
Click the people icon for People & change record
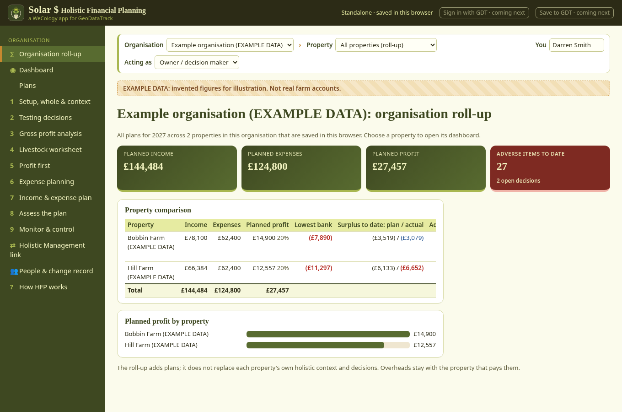[14, 271]
